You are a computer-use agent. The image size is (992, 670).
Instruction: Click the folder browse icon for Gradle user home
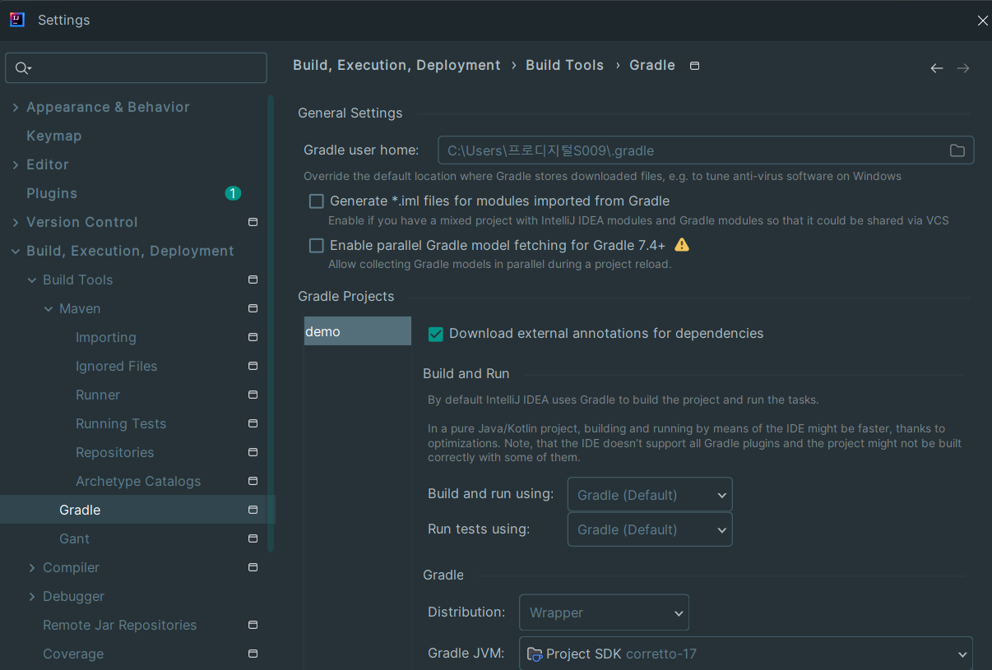pos(957,150)
